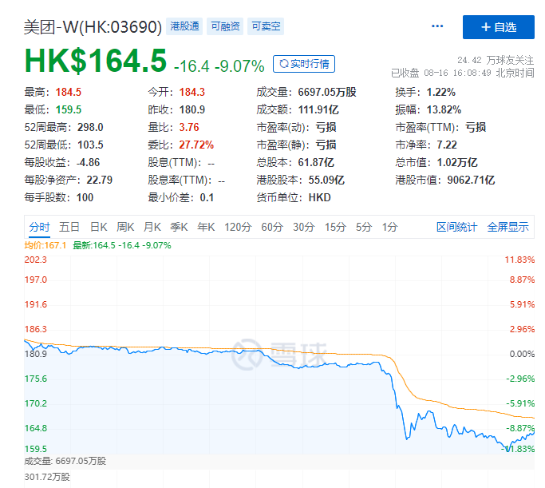Open 区间统计 range statistics

click(456, 227)
